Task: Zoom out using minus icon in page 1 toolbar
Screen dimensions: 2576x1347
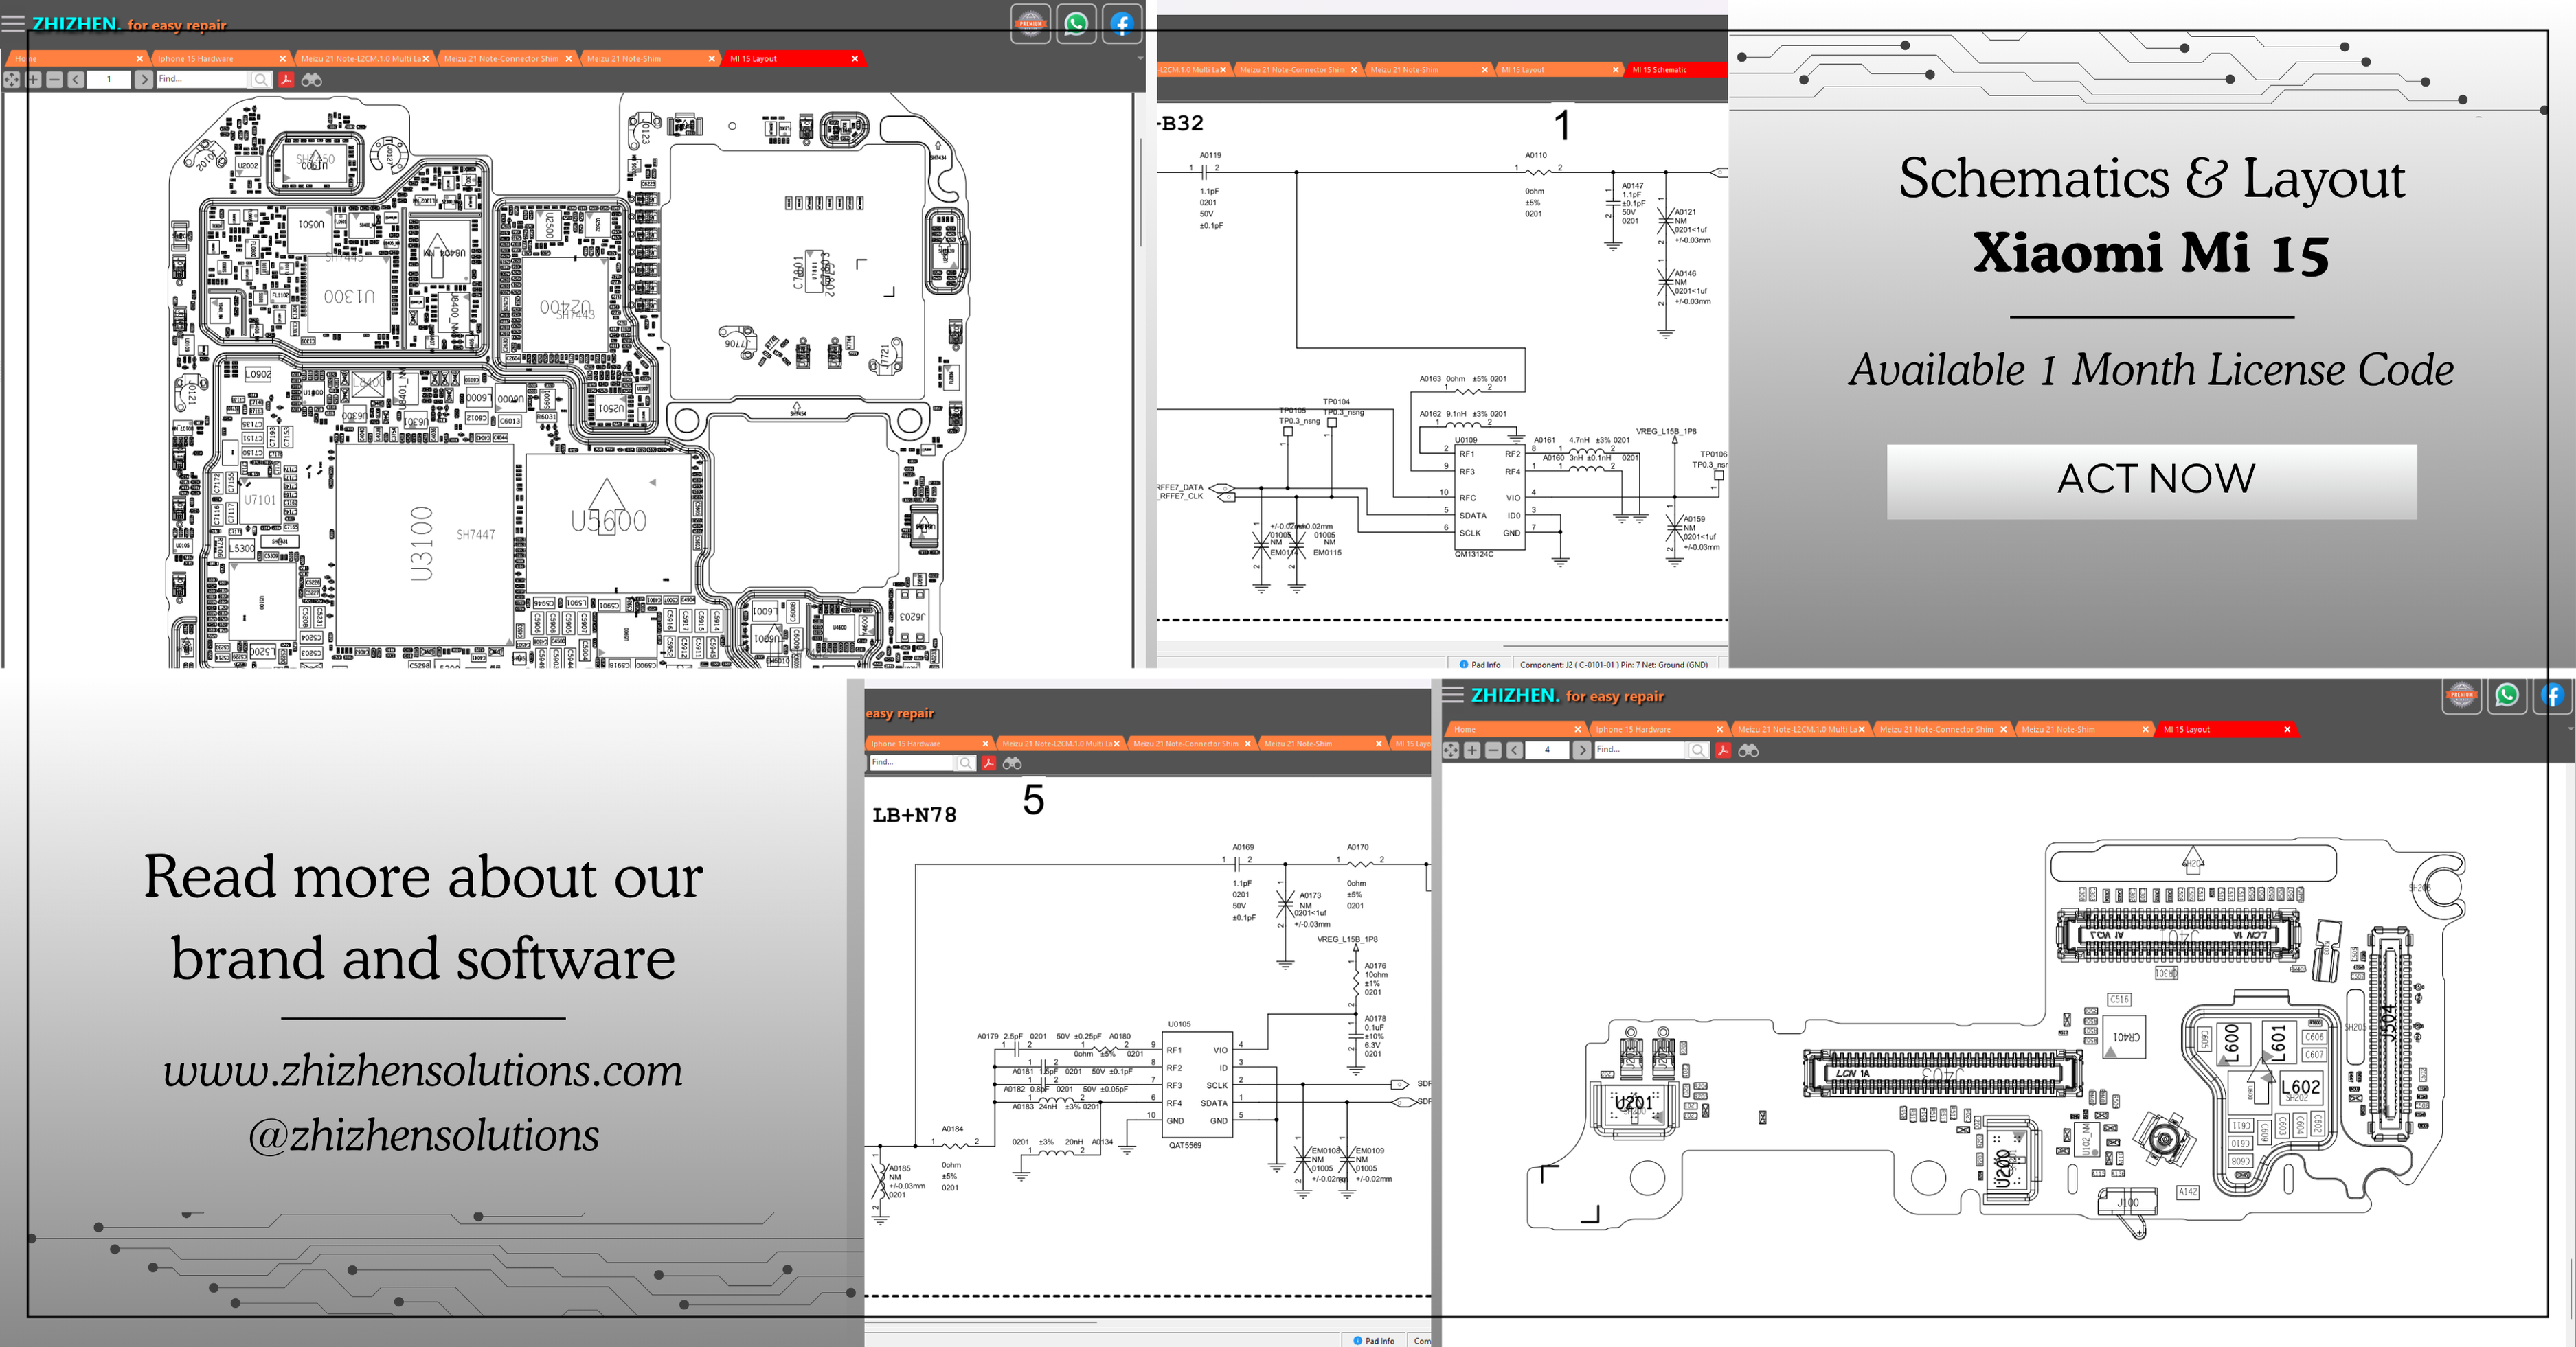Action: tap(55, 80)
